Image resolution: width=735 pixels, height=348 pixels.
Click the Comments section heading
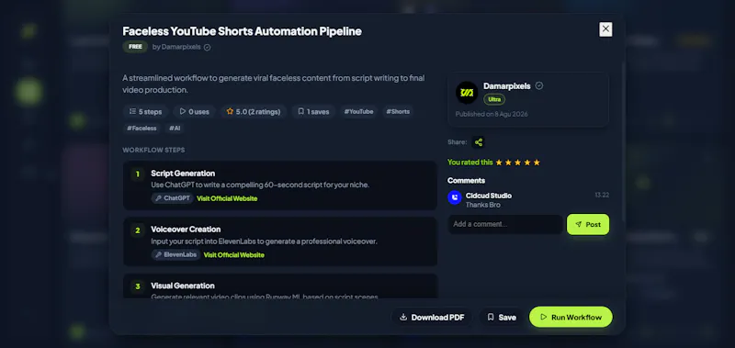point(466,181)
